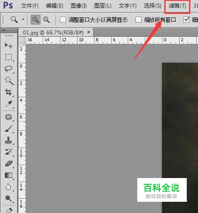Screen dimensions: 198x213
Task: Select the Eyedropper tool
Action: (x=9, y=104)
